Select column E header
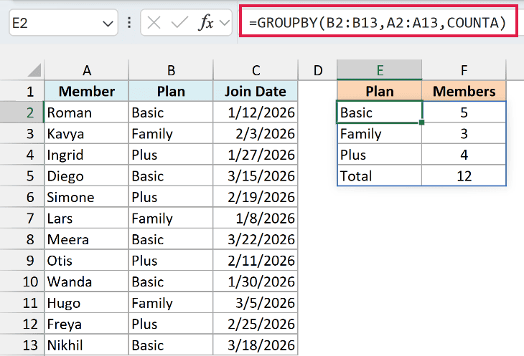Image resolution: width=524 pixels, height=356 pixels. 380,70
